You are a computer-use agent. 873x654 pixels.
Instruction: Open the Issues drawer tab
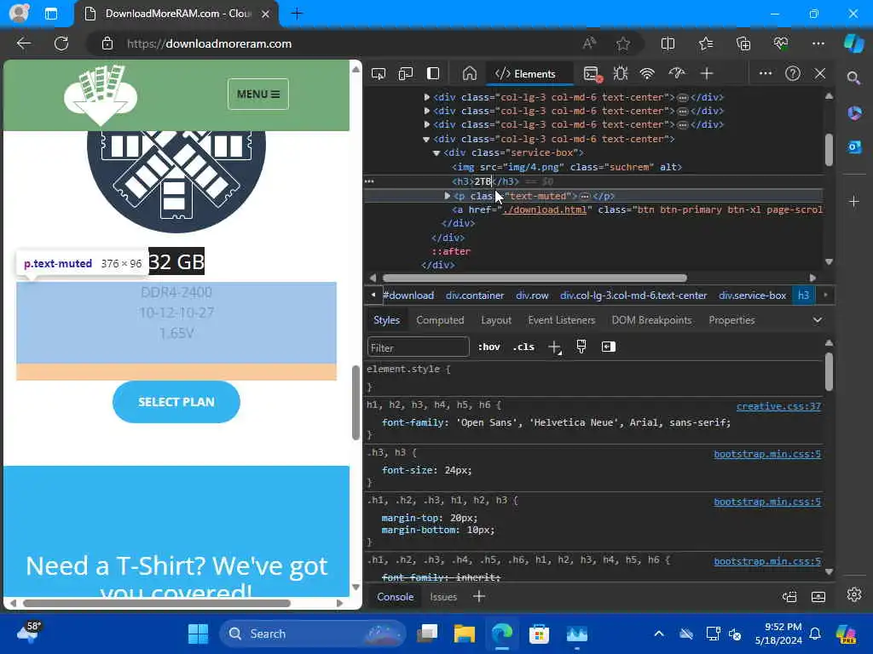click(x=443, y=597)
